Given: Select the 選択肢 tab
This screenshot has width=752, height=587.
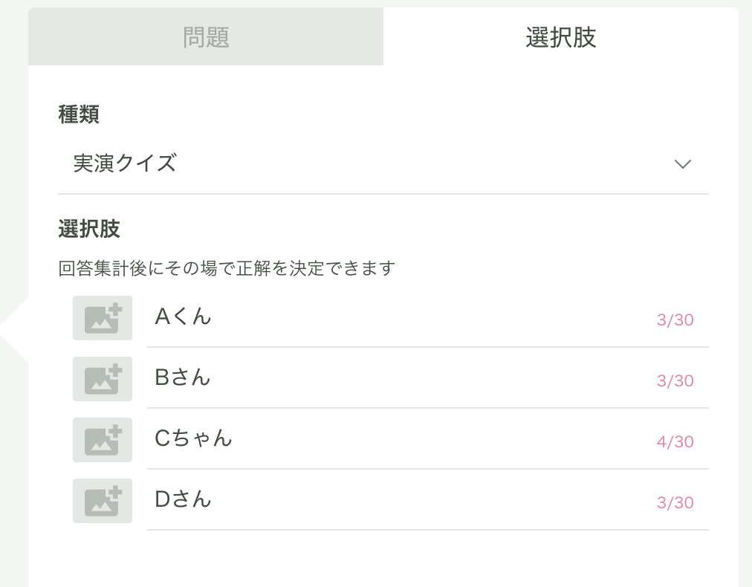Looking at the screenshot, I should point(560,36).
